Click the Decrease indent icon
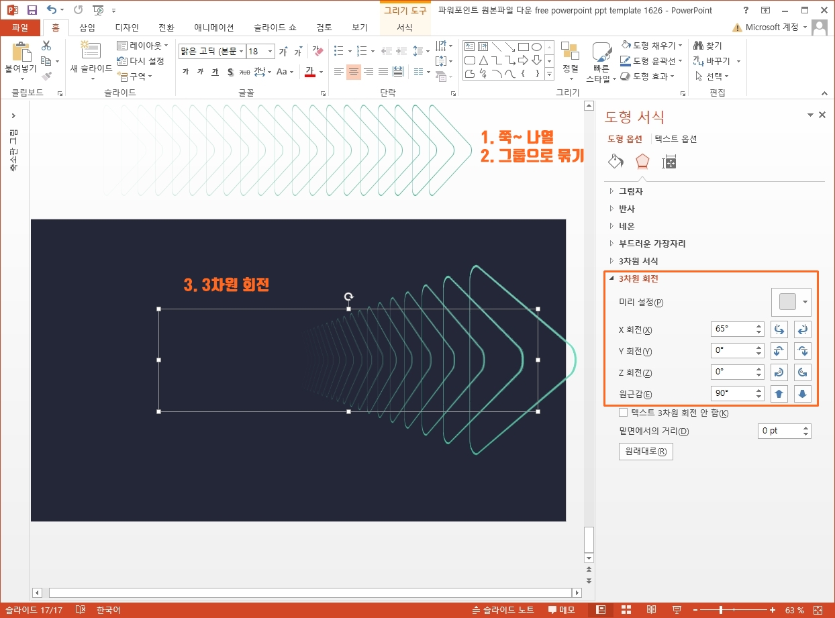This screenshot has width=835, height=618. pos(386,51)
